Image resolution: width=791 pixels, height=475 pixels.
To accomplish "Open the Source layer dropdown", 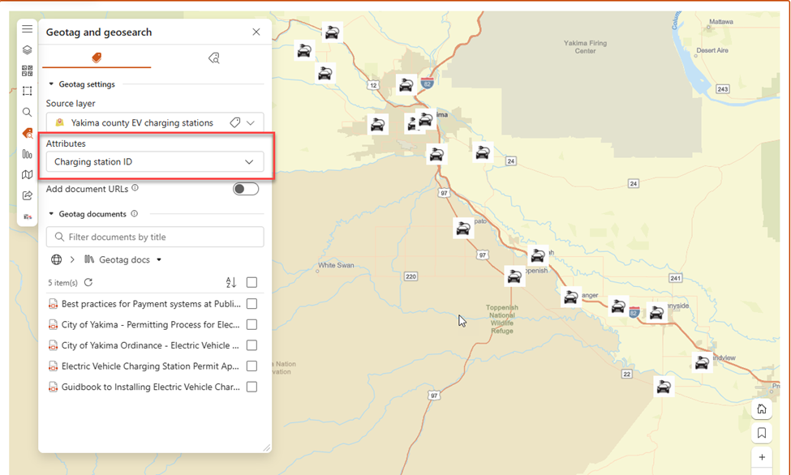I will (155, 122).
